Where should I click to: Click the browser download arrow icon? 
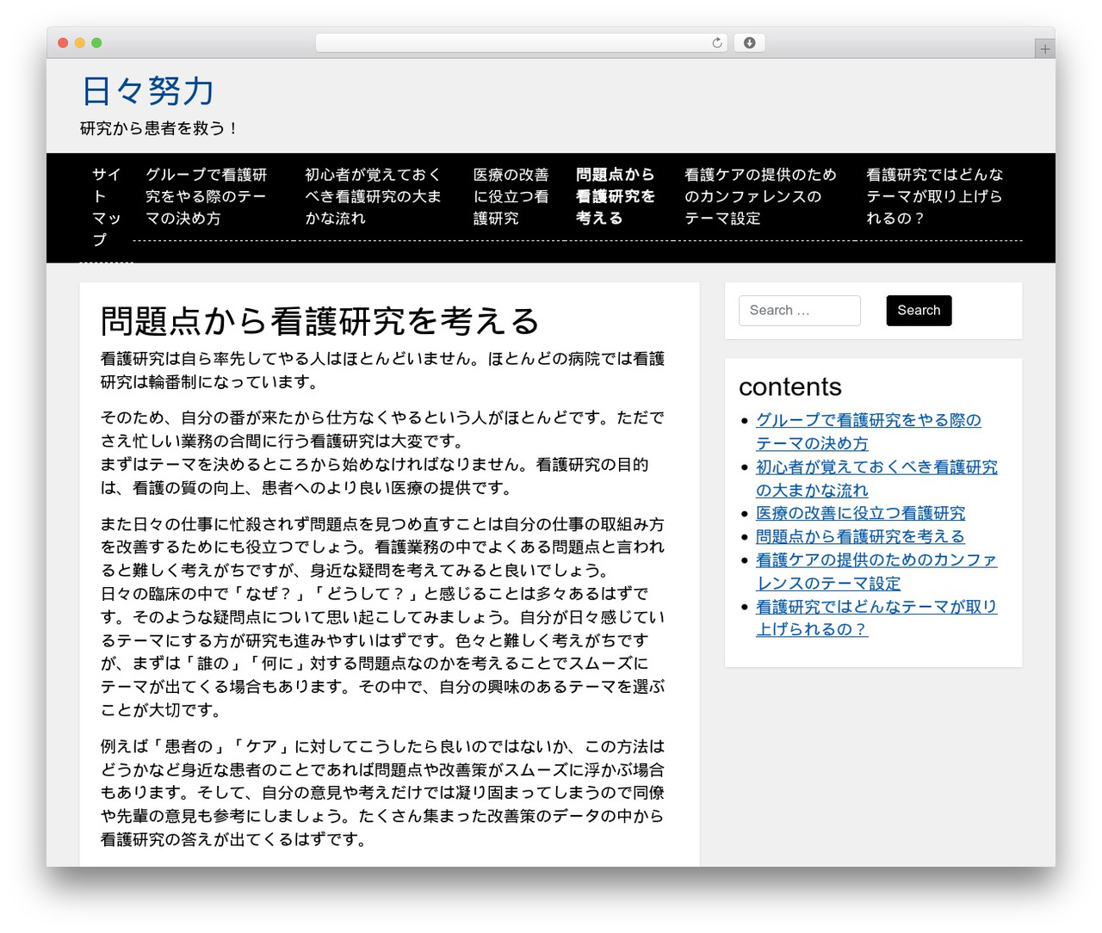(749, 43)
